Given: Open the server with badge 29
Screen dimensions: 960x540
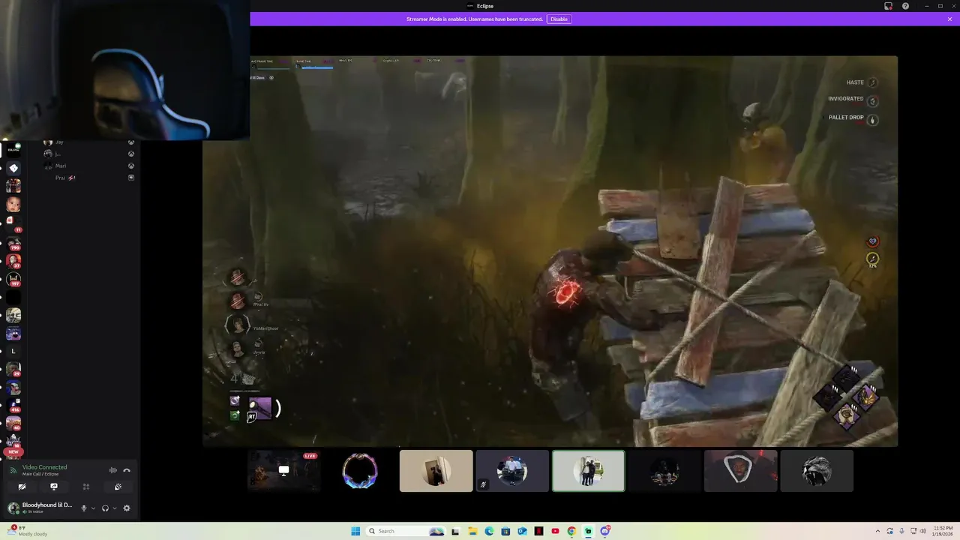Looking at the screenshot, I should point(13,369).
